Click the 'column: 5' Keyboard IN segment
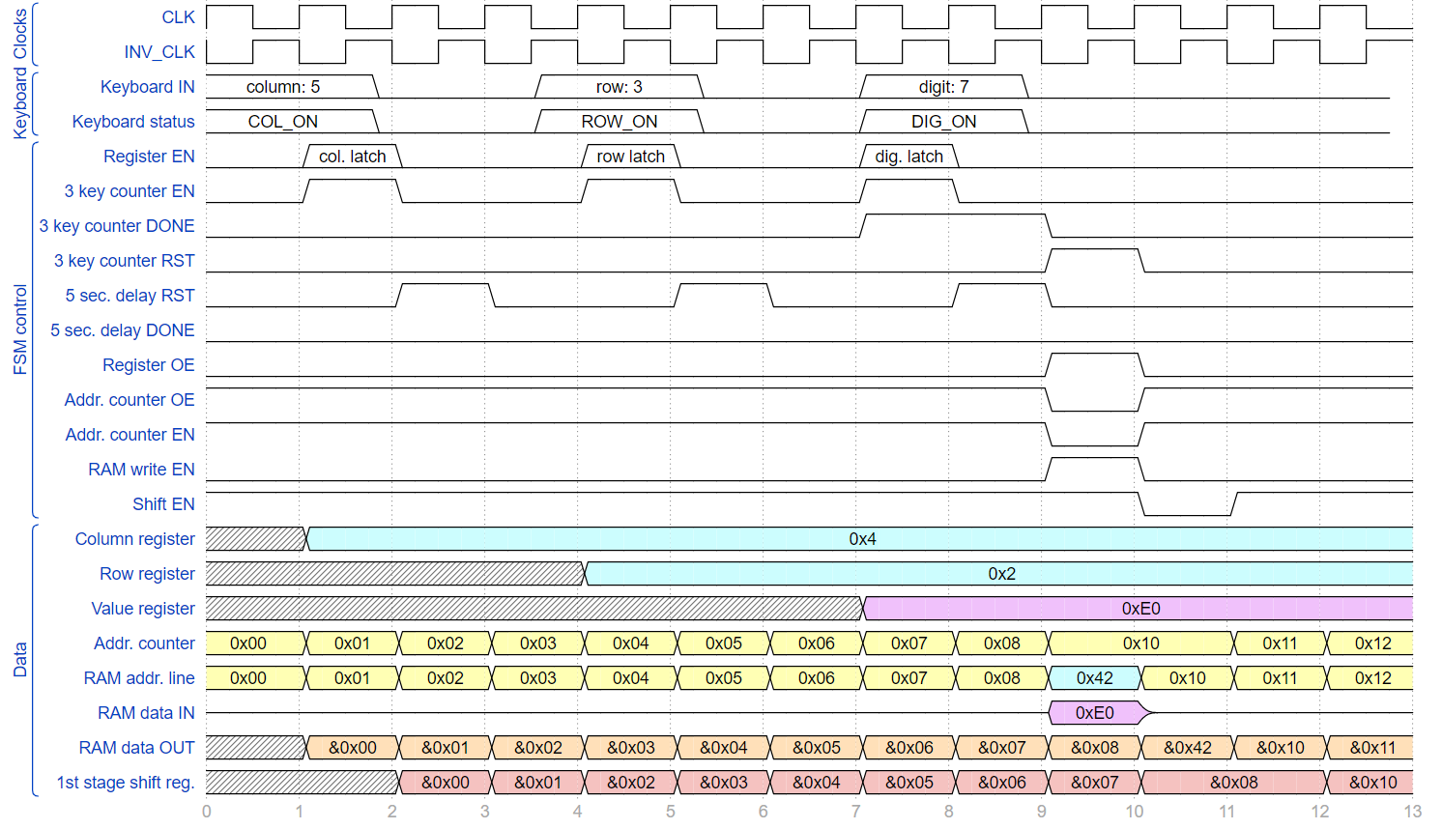Viewport: 1442px width, 829px height. (292, 87)
